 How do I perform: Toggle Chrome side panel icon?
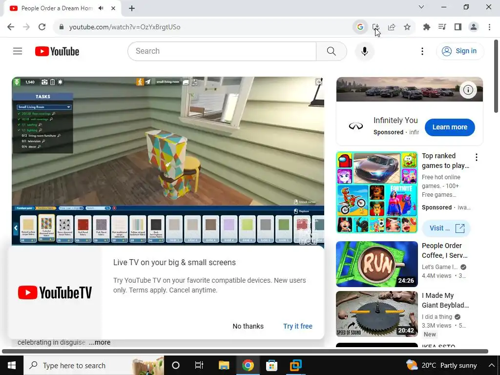click(x=458, y=27)
